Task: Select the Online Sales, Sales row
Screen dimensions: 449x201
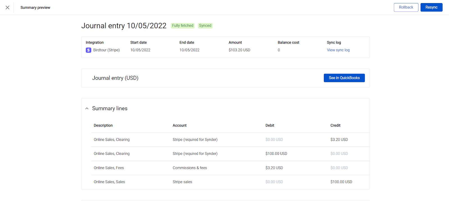Action: [230, 182]
